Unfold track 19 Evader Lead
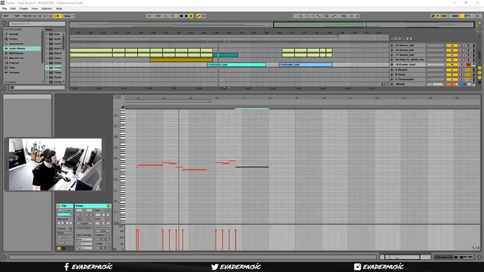The image size is (484, 272). pos(392,64)
